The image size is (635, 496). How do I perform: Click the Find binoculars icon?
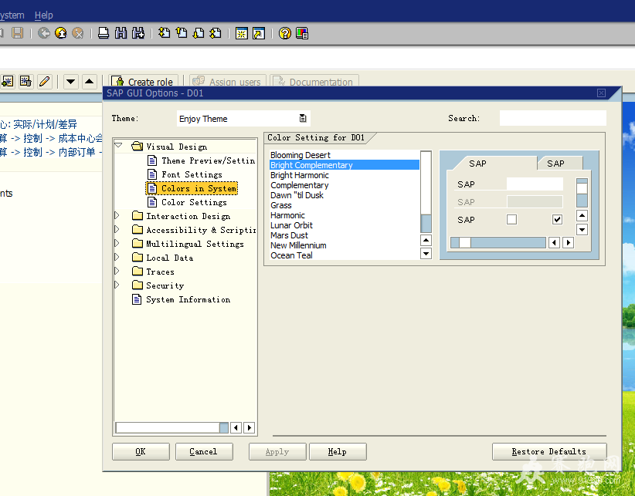(x=121, y=32)
